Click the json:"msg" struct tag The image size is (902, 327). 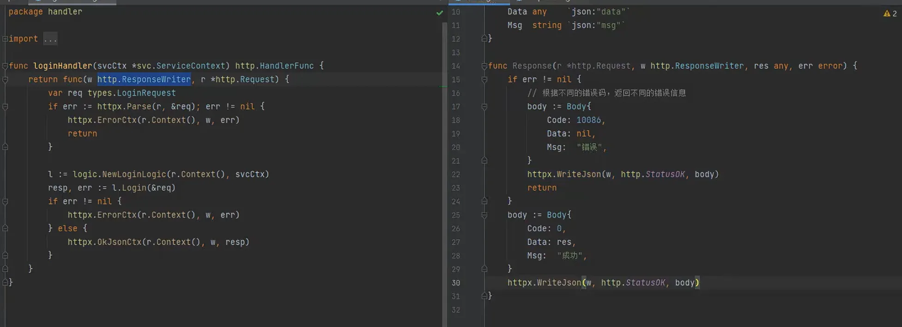point(596,25)
